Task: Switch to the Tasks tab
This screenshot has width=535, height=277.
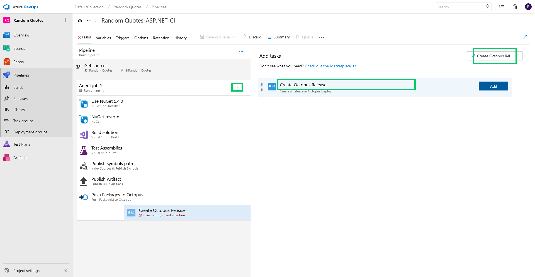Action: (x=84, y=37)
